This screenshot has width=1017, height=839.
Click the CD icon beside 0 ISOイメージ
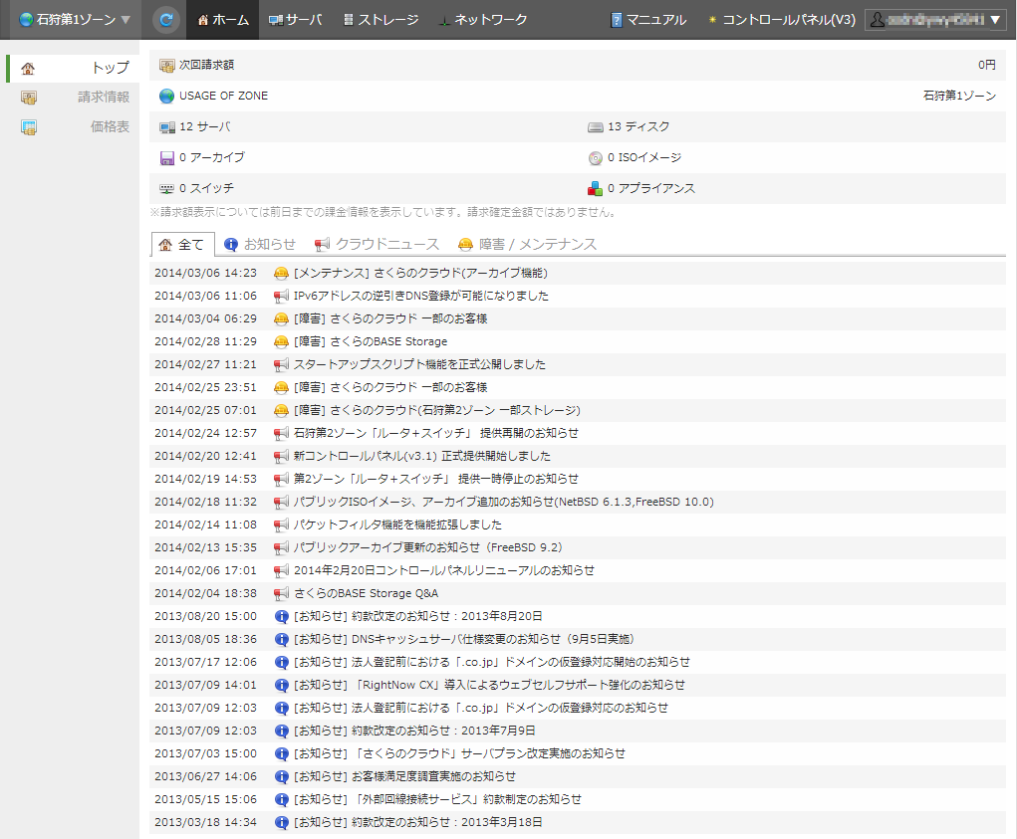pyautogui.click(x=596, y=157)
